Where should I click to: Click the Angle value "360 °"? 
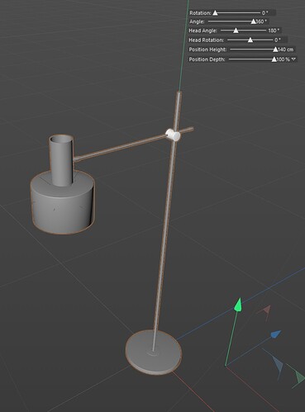[261, 21]
